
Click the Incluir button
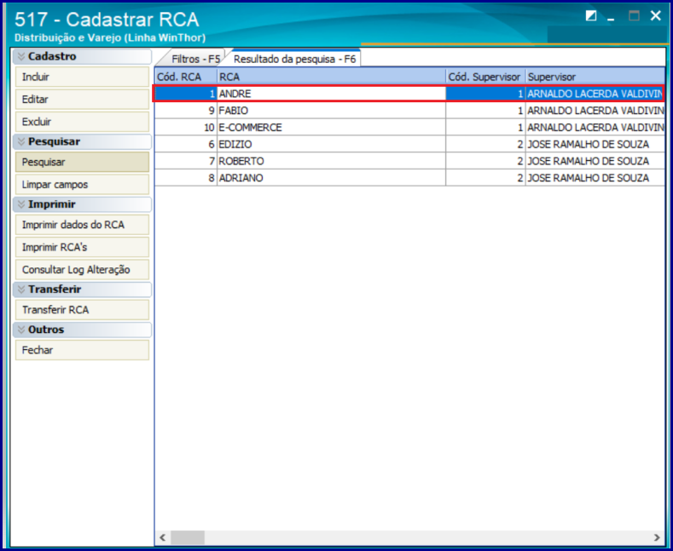tap(82, 77)
